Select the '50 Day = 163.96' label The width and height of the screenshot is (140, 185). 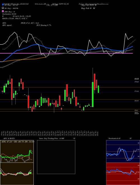pos(11,8)
